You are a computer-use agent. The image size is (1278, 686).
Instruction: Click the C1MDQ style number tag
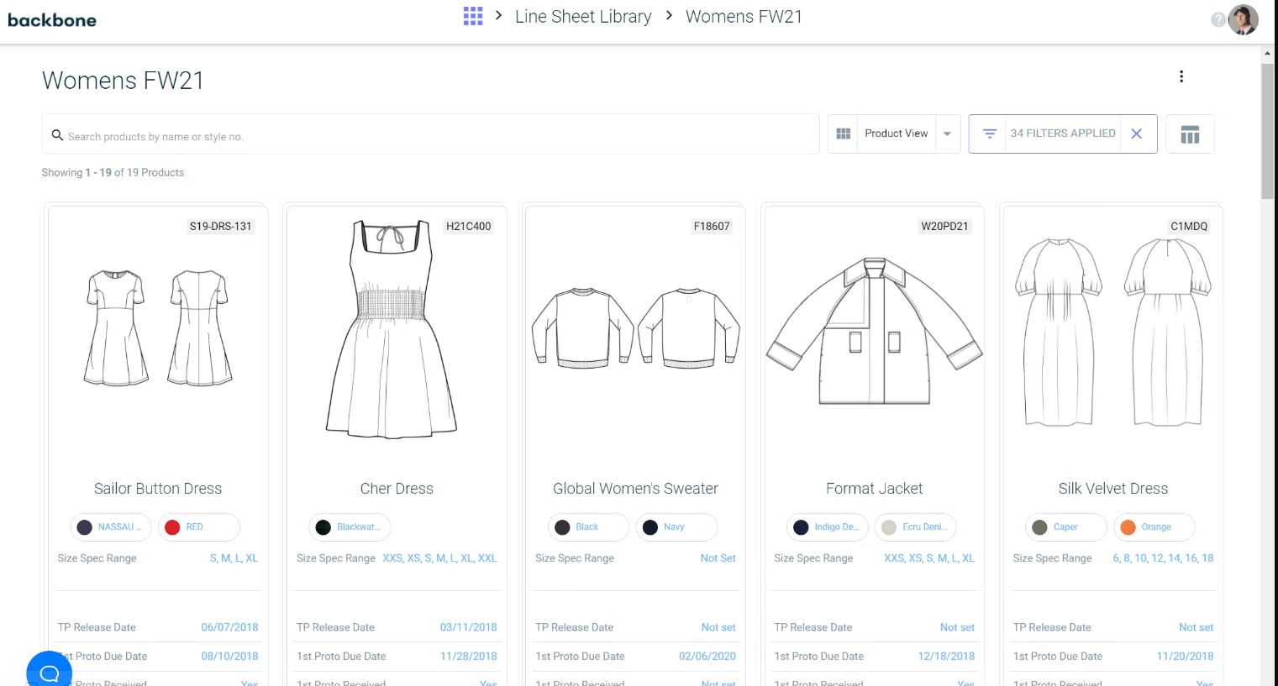pyautogui.click(x=1189, y=226)
